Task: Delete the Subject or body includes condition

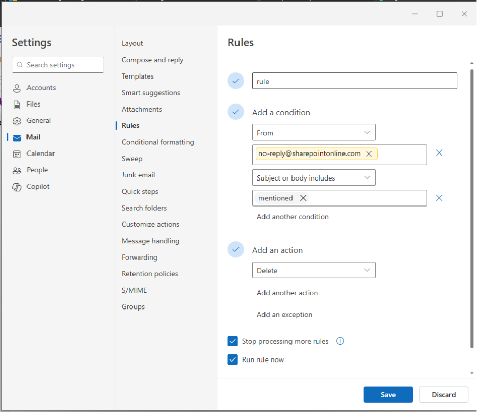Action: pyautogui.click(x=439, y=198)
